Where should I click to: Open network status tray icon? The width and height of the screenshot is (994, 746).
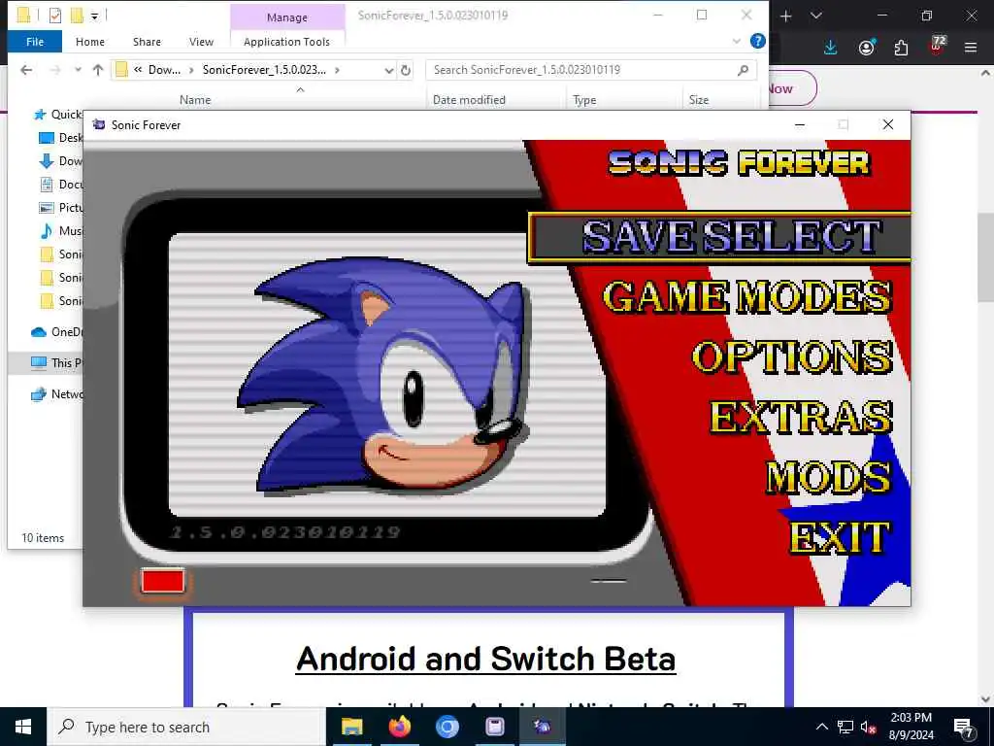(x=845, y=727)
